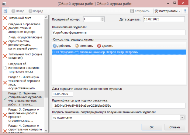The width and height of the screenshot is (190, 135).
Task: Open Раздел 4 Сведения о строительном контроле
Action: [23, 128]
